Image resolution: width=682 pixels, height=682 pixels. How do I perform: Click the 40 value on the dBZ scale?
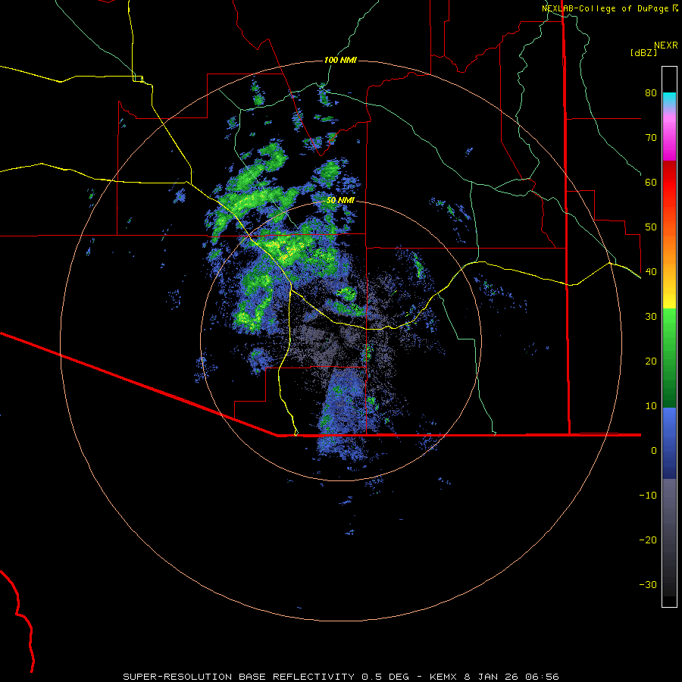tap(651, 272)
